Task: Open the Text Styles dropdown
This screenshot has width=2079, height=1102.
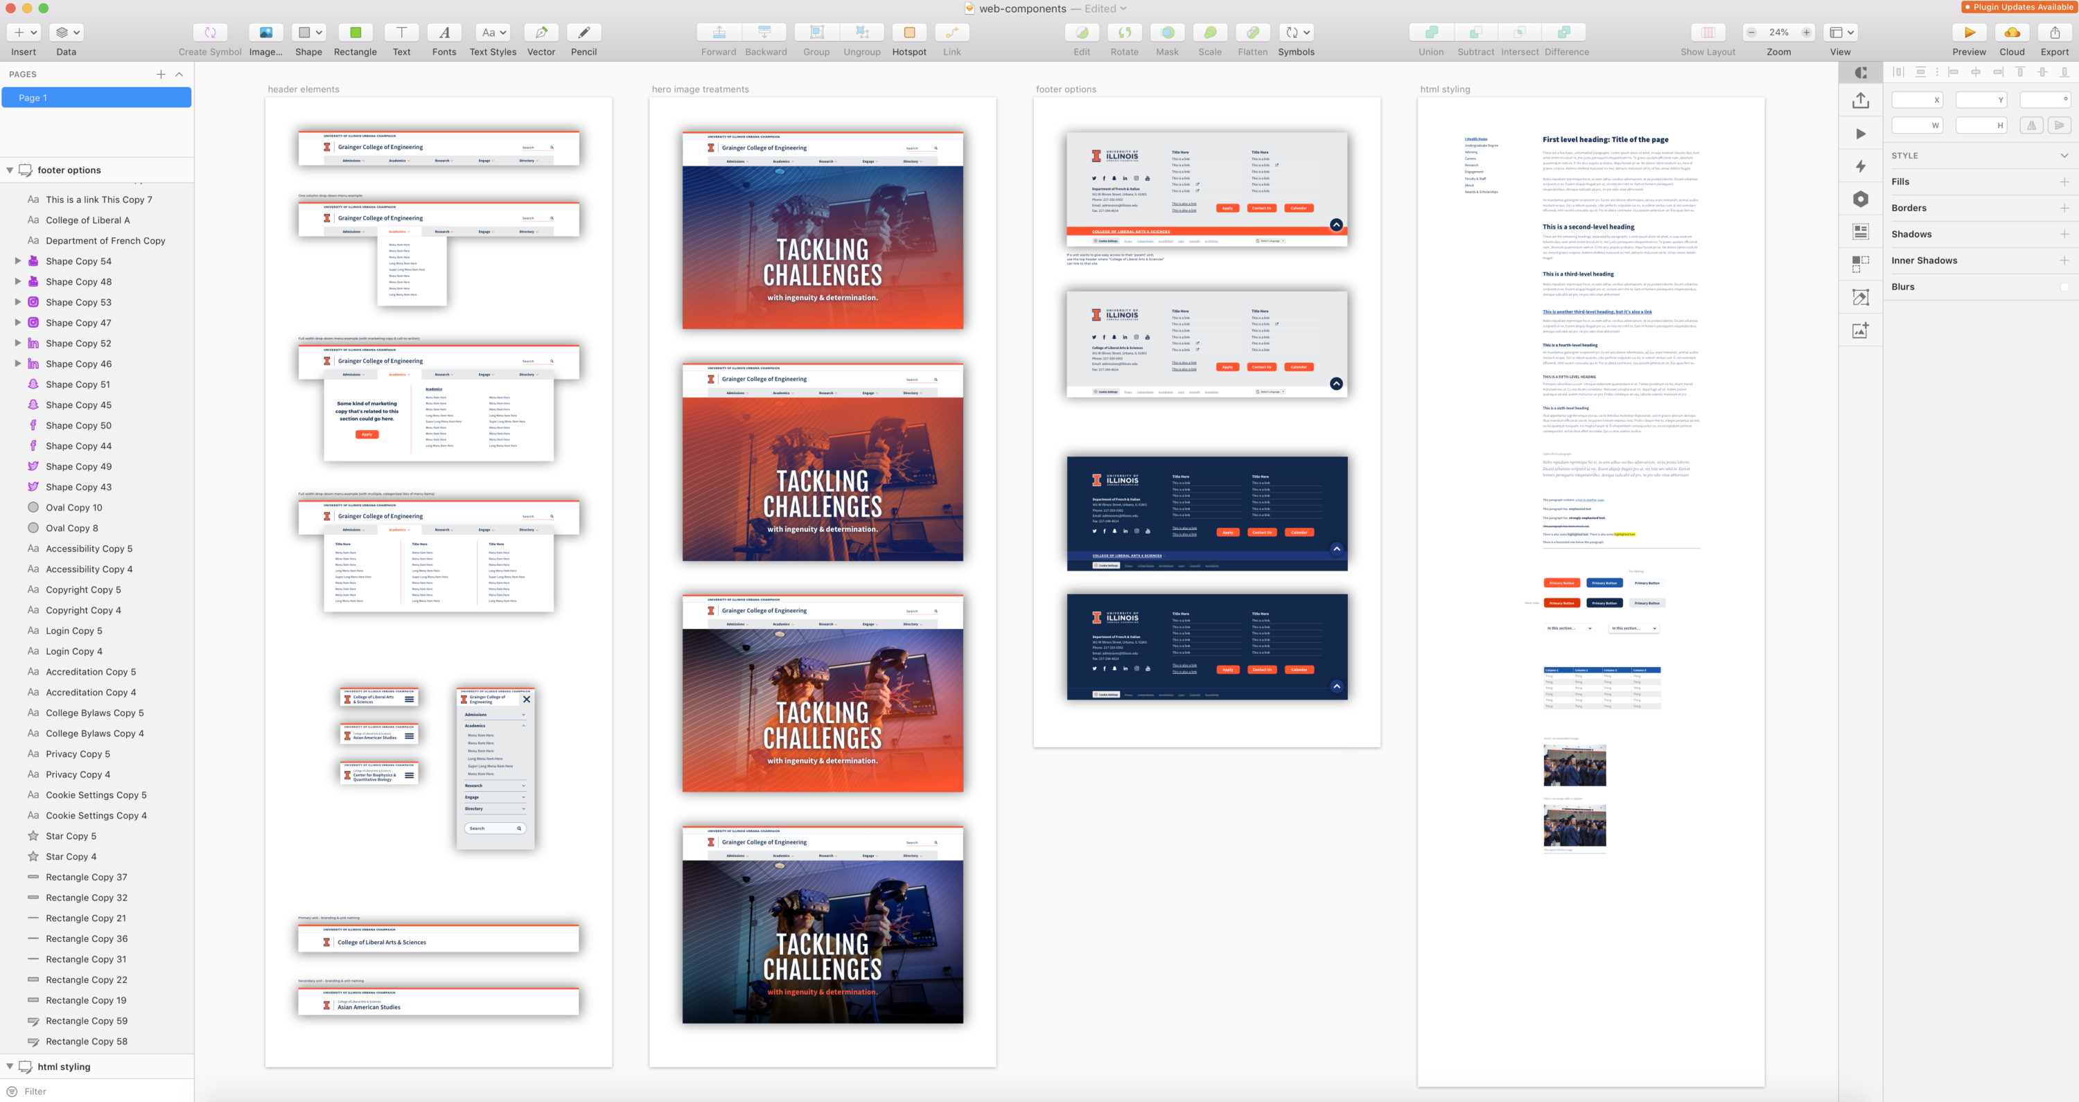Action: tap(492, 33)
